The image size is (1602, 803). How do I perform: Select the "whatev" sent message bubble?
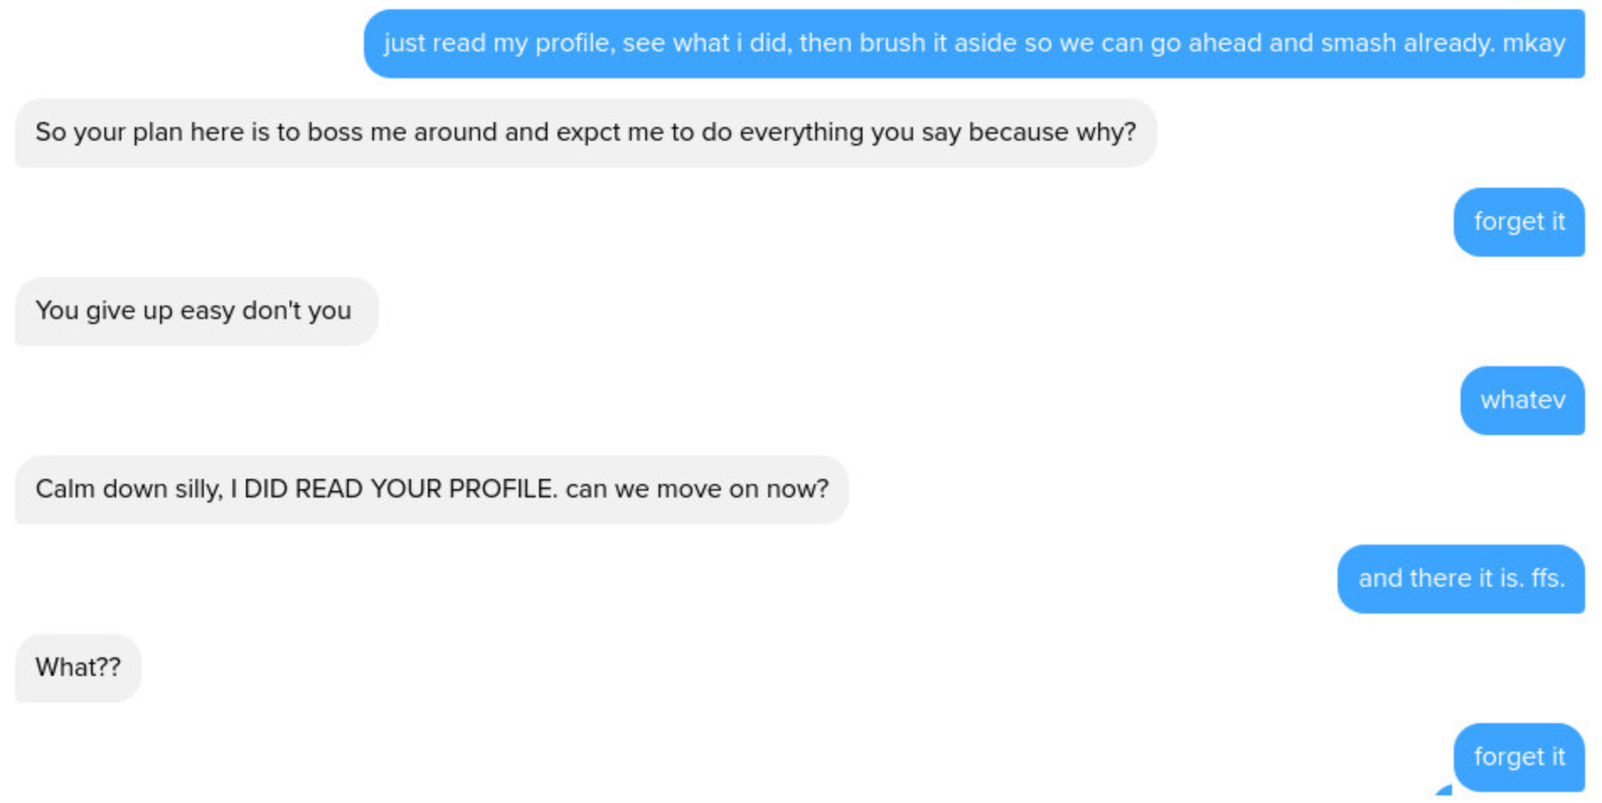tap(1522, 400)
